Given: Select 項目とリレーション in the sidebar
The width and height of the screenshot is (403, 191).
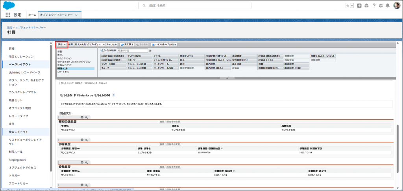Looking at the screenshot, I should pyautogui.click(x=27, y=56).
